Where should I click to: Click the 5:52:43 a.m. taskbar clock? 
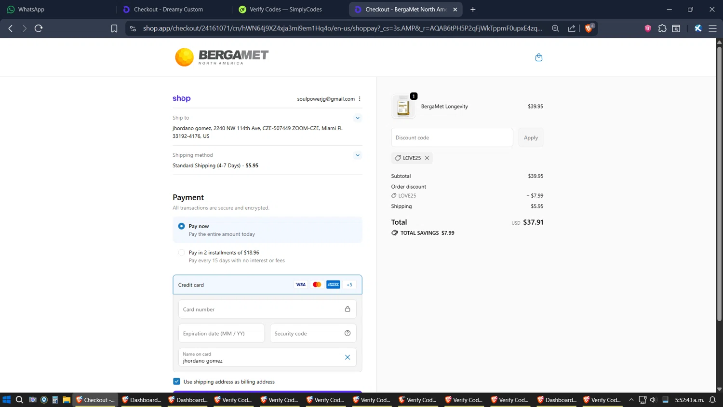coord(689,400)
